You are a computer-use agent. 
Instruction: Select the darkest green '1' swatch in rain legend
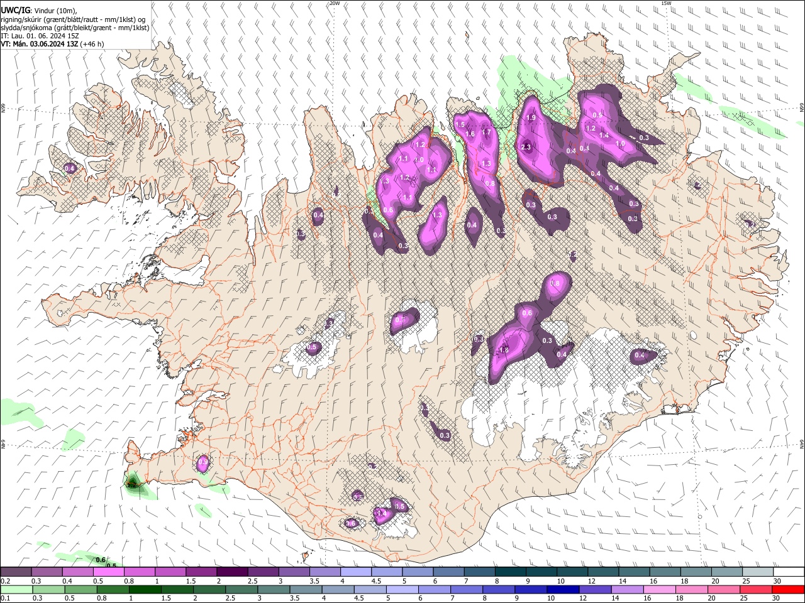(145, 589)
